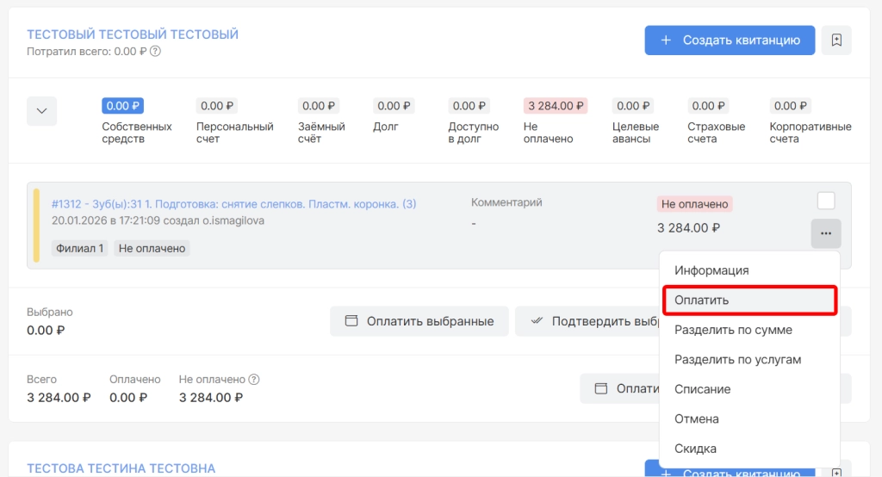Click help icon next to Не оплачено total
The width and height of the screenshot is (882, 477).
[254, 380]
